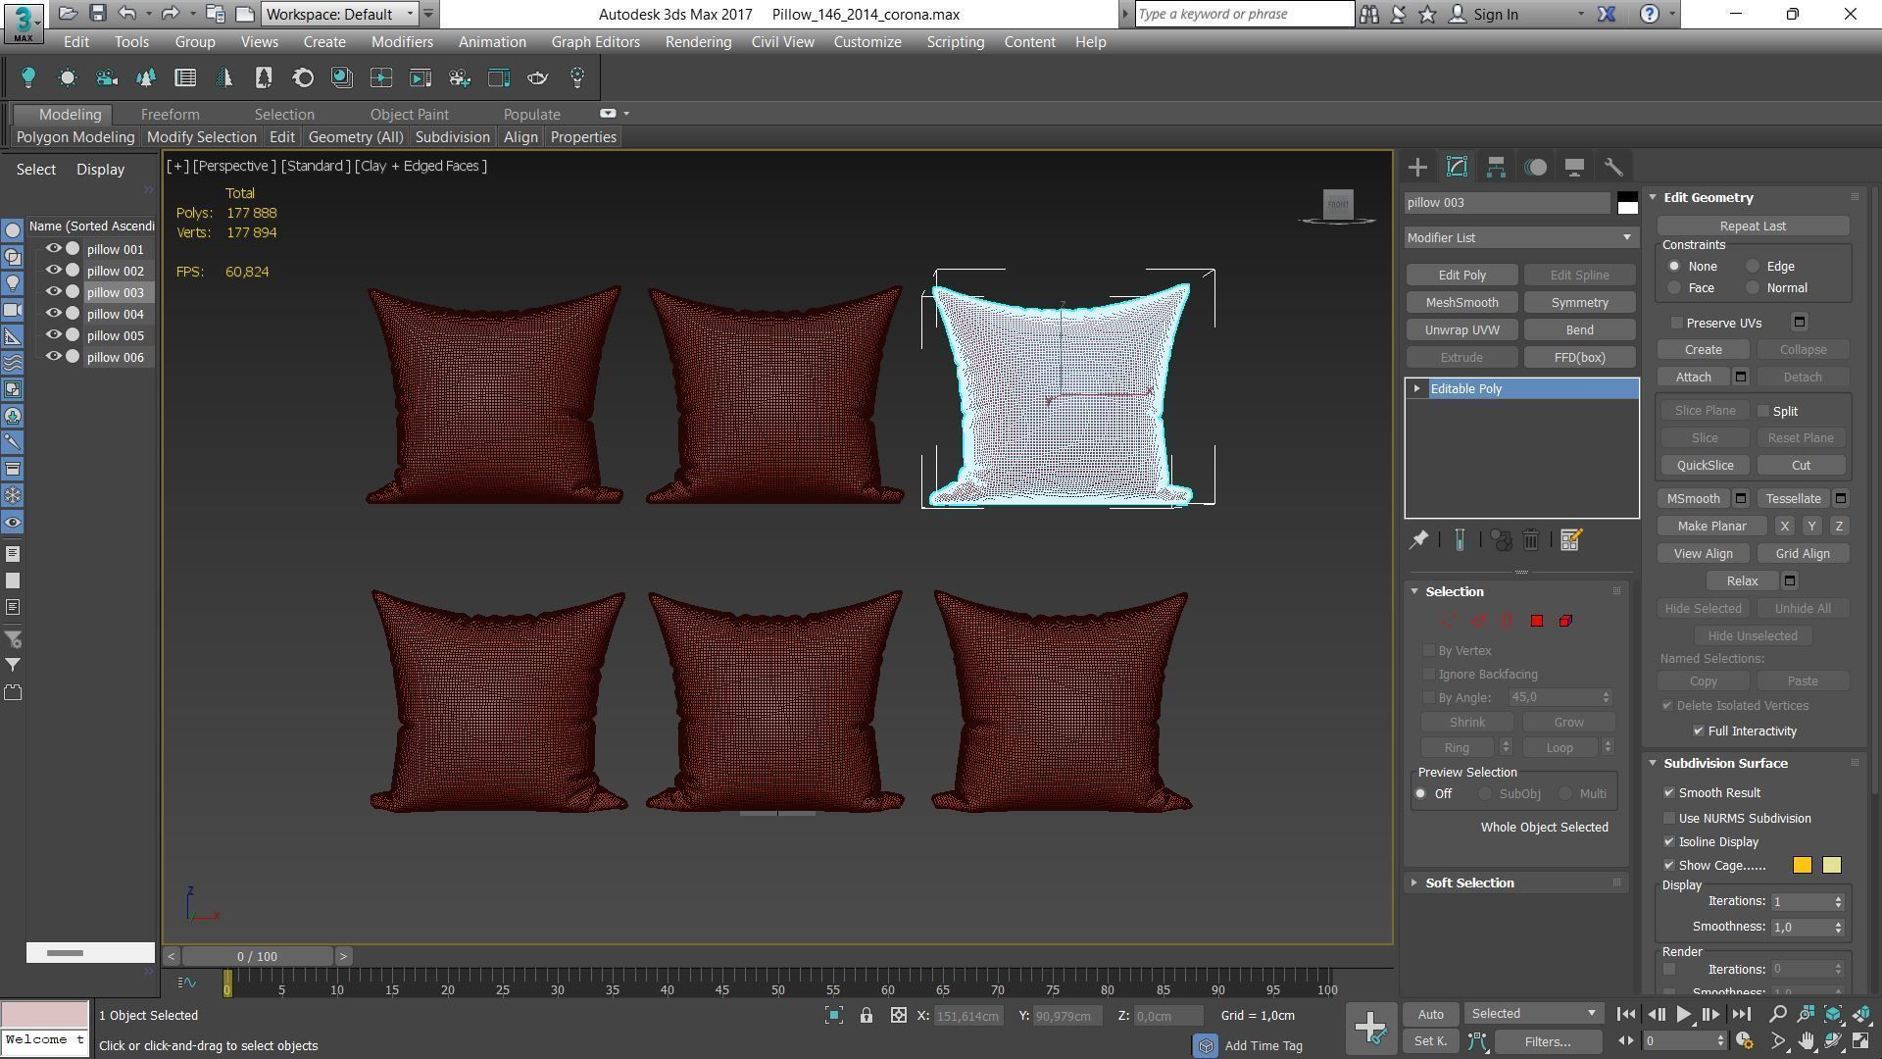Click the Open File toolbar icon

pos(68,14)
